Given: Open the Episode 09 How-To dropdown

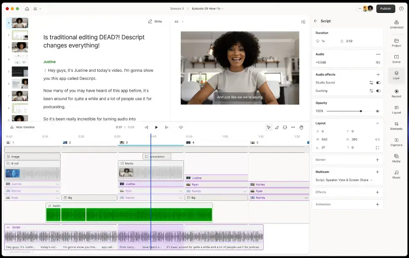Looking at the screenshot, I should (x=208, y=8).
